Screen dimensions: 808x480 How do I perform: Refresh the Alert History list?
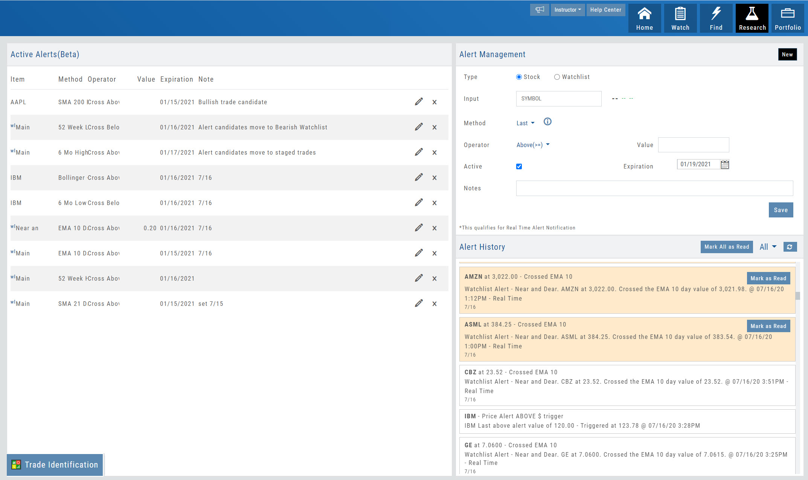click(x=790, y=247)
